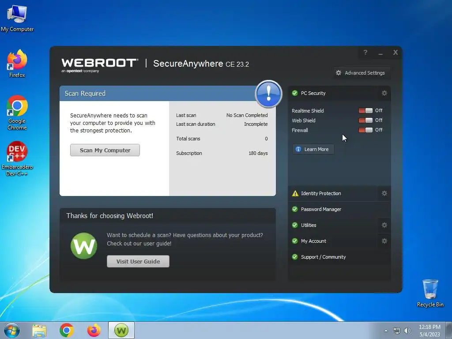Click 'Thanks for choosing Webroot!' heading
Screen dimensions: 452x339
point(109,216)
